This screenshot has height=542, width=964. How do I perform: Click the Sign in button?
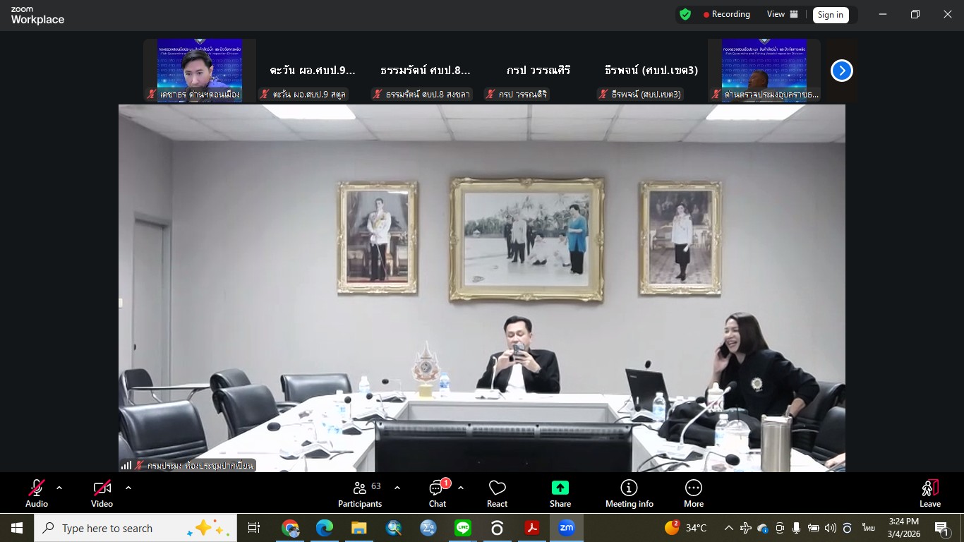830,15
